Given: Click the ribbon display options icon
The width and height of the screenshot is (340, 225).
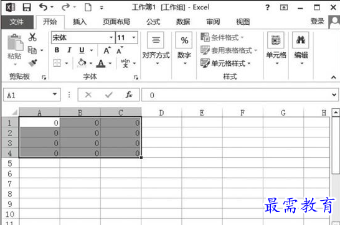Looking at the screenshot, I should [x=284, y=7].
